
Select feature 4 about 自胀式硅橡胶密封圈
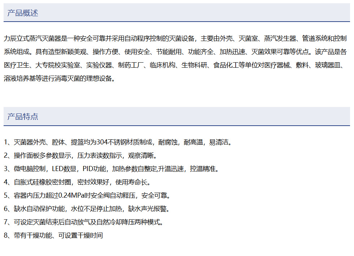(x=77, y=182)
